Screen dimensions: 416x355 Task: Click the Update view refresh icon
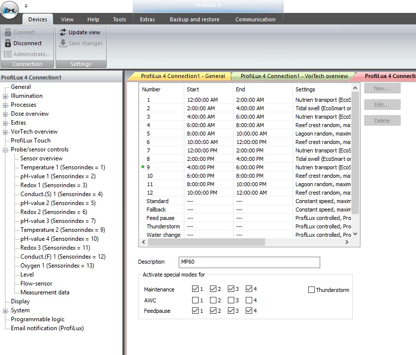(63, 32)
